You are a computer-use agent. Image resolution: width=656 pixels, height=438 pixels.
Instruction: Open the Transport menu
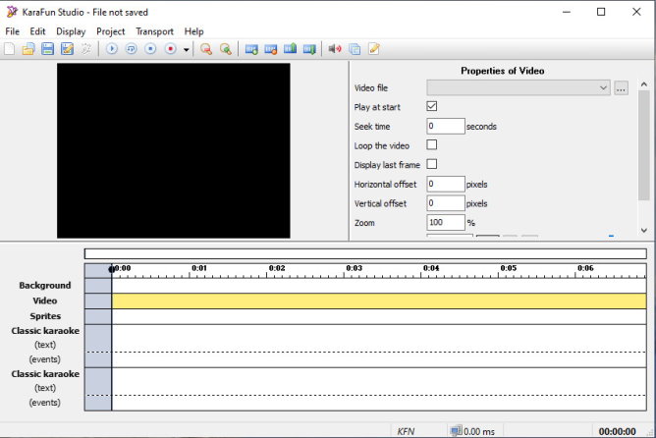point(154,31)
